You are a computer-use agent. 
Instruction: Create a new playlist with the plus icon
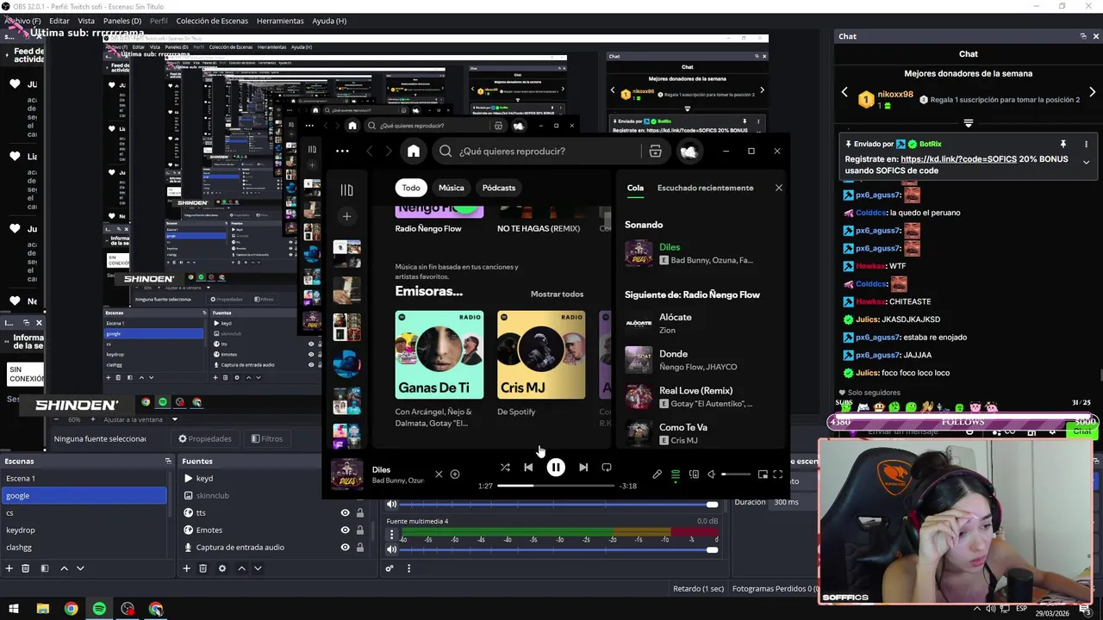(x=346, y=217)
